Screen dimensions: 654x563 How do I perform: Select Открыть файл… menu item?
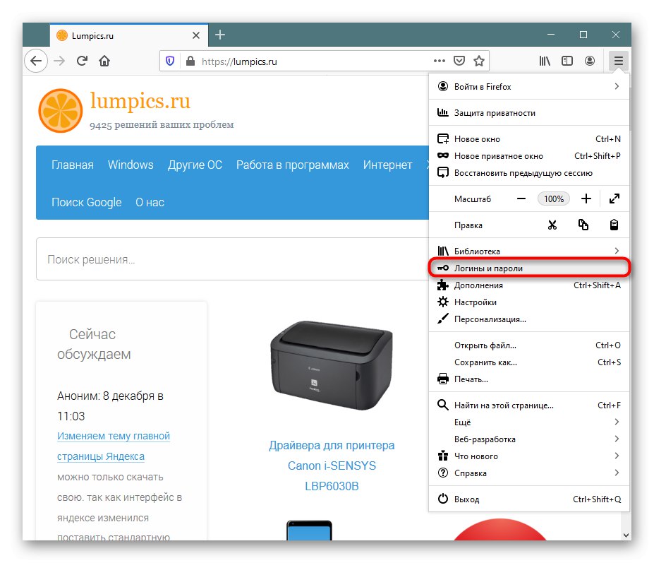529,345
